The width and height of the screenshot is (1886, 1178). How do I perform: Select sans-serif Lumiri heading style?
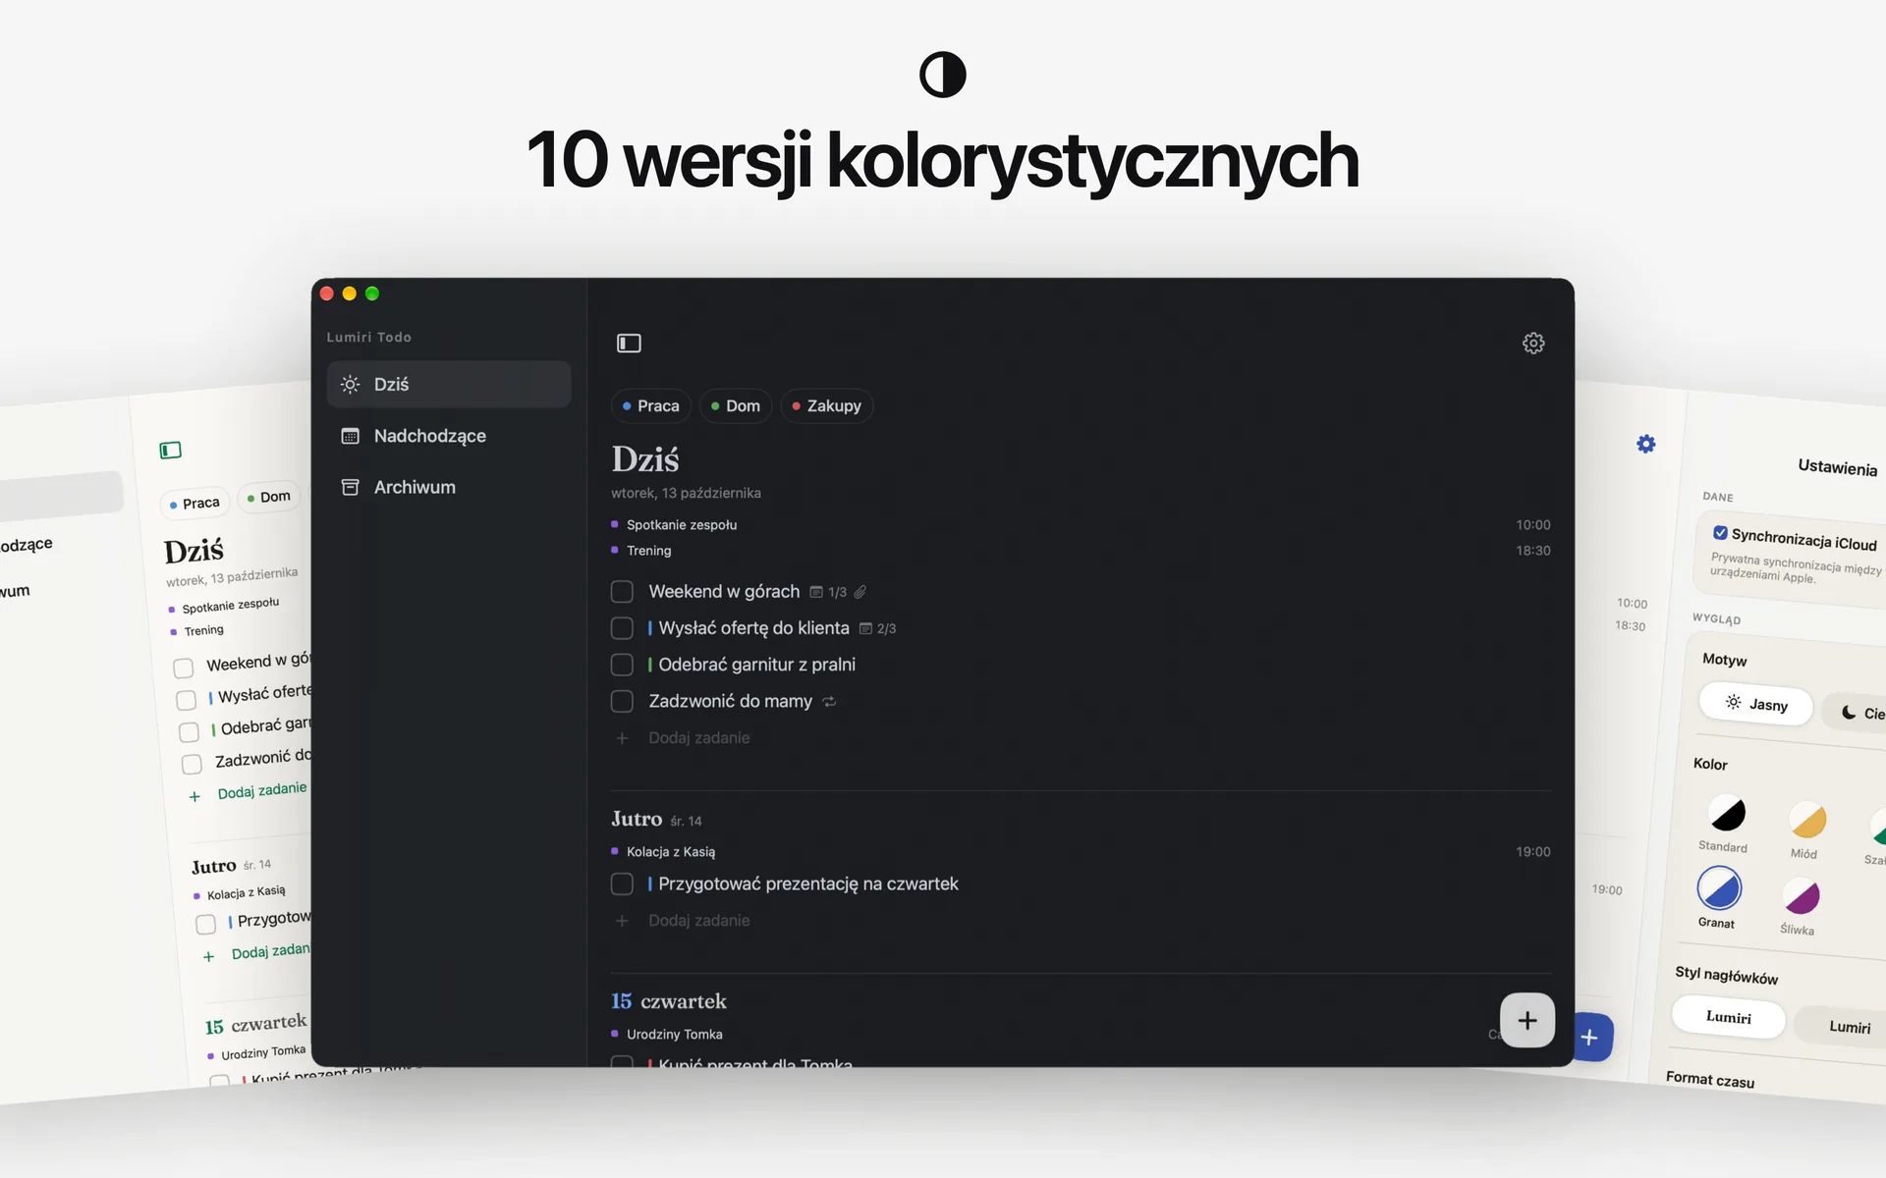point(1847,1026)
